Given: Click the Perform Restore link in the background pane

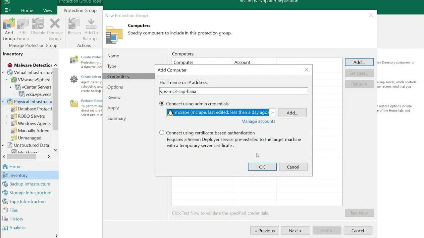Looking at the screenshot, I should [92, 101].
